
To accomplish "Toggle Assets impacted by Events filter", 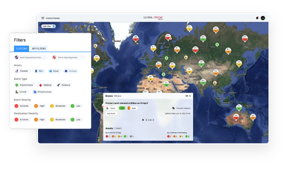I will 30,57.
